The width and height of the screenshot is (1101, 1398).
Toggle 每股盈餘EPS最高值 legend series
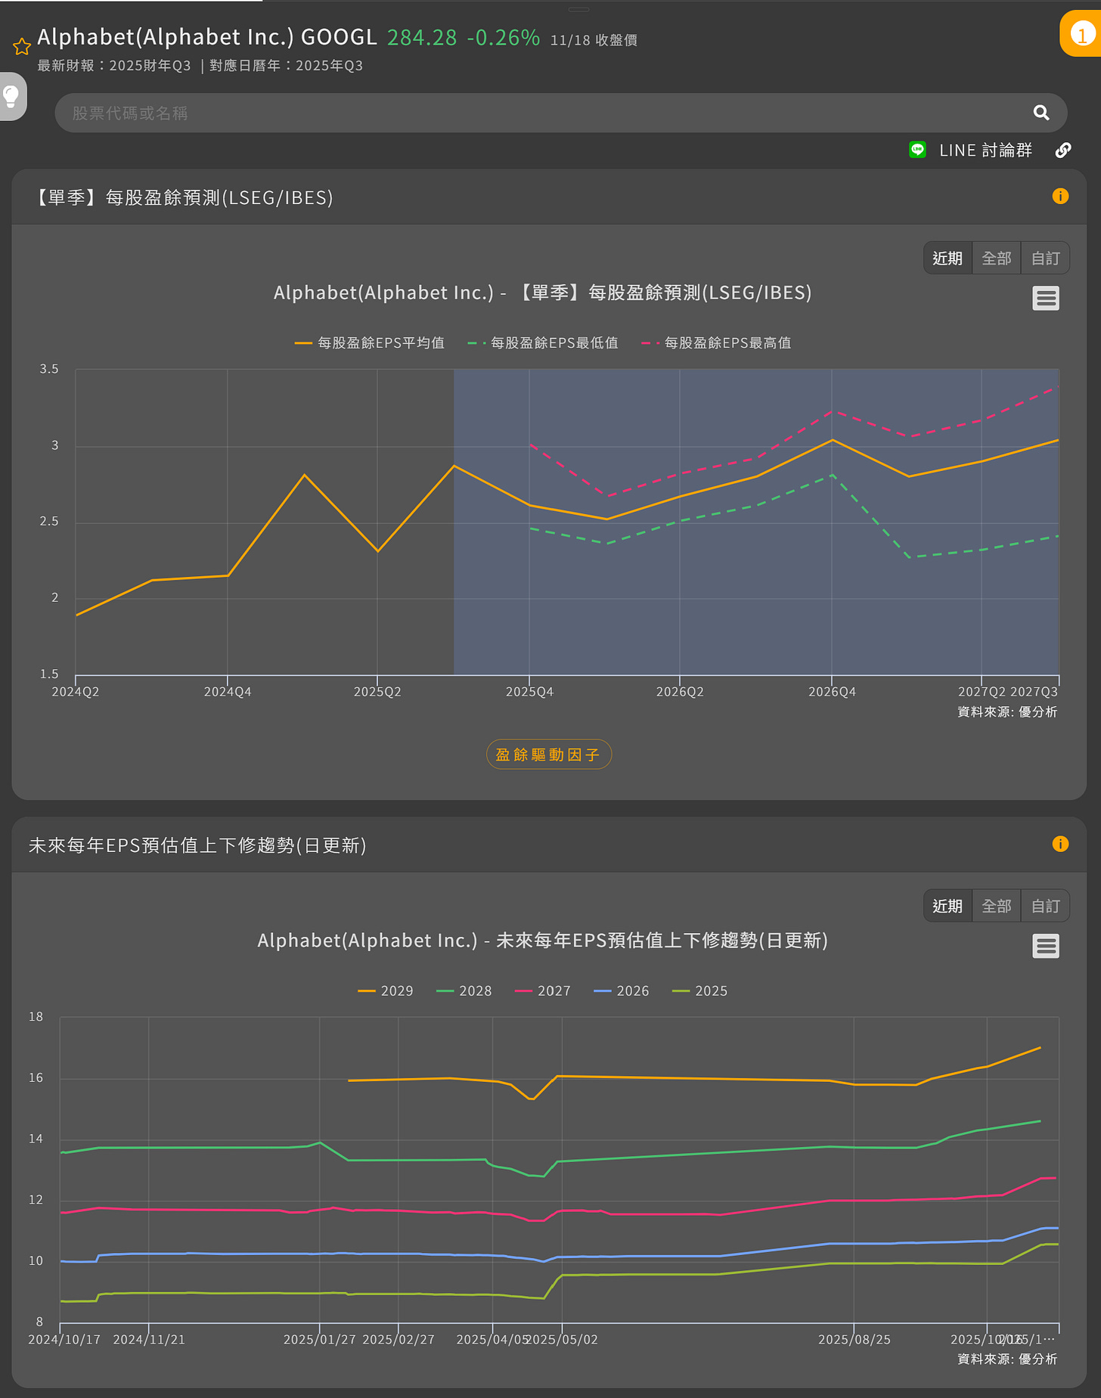716,343
